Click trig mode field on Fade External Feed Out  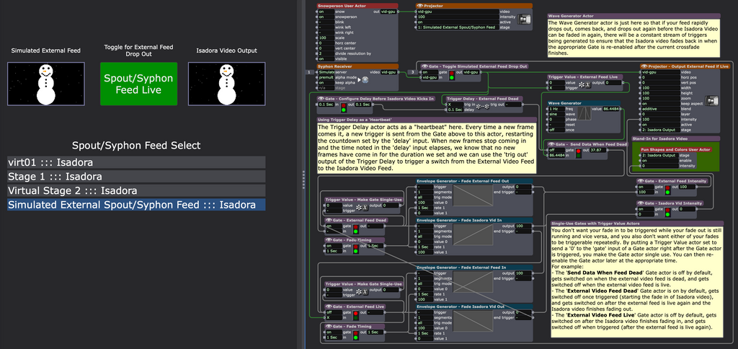pyautogui.click(x=425, y=197)
